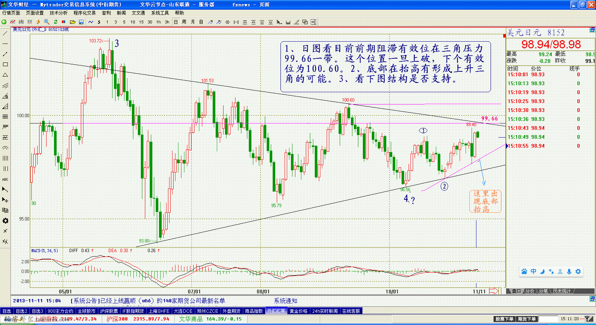Click the paw icon in floating input bar

click(524, 271)
